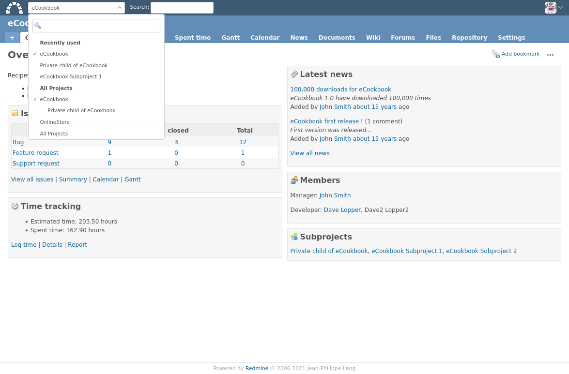Click 'Estimated time: 203.50 hours' text
This screenshot has height=374, width=569.
74,222
